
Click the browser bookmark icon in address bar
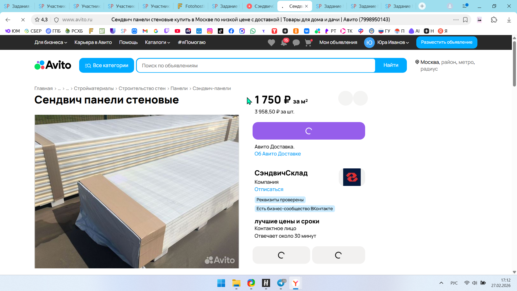point(465,20)
